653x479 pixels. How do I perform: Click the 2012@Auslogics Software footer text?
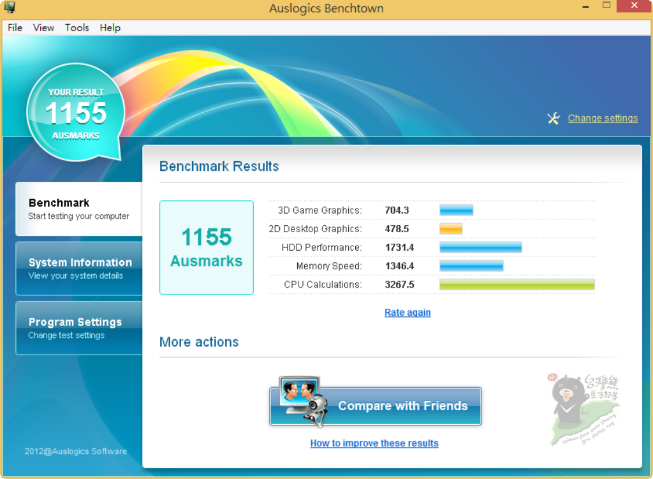point(76,451)
